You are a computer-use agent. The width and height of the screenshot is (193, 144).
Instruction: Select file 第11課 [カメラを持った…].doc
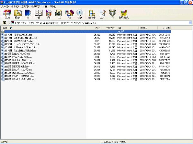coord(86,38)
